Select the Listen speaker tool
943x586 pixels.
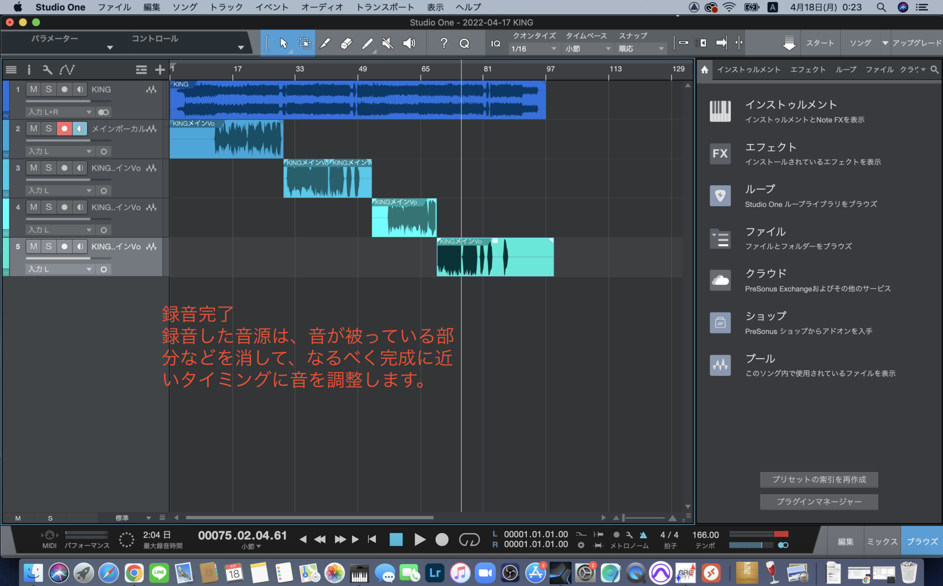pos(409,43)
